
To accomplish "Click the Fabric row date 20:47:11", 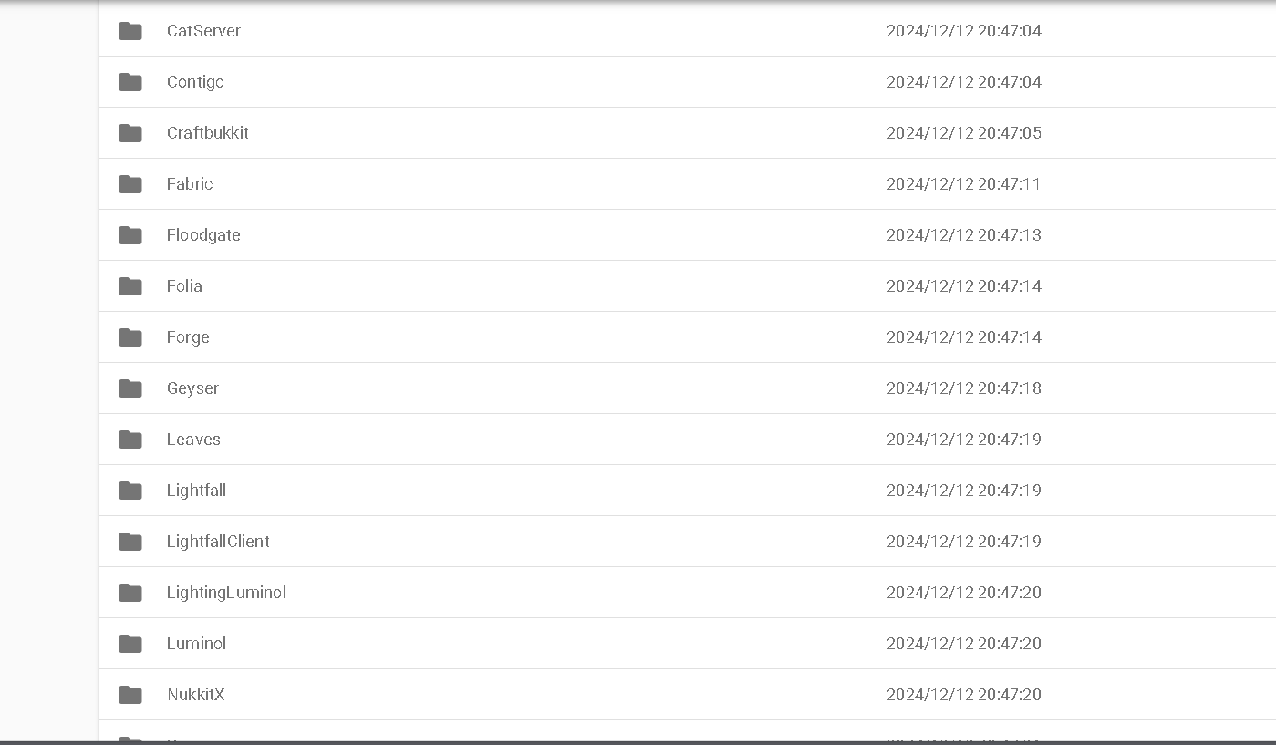I will tap(964, 184).
